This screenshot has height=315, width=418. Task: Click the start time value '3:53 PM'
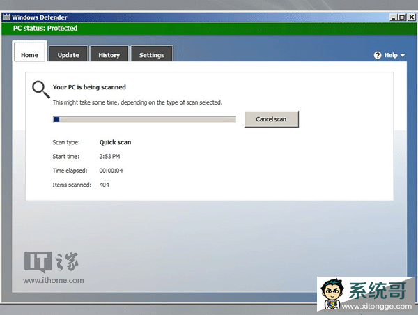tap(109, 157)
